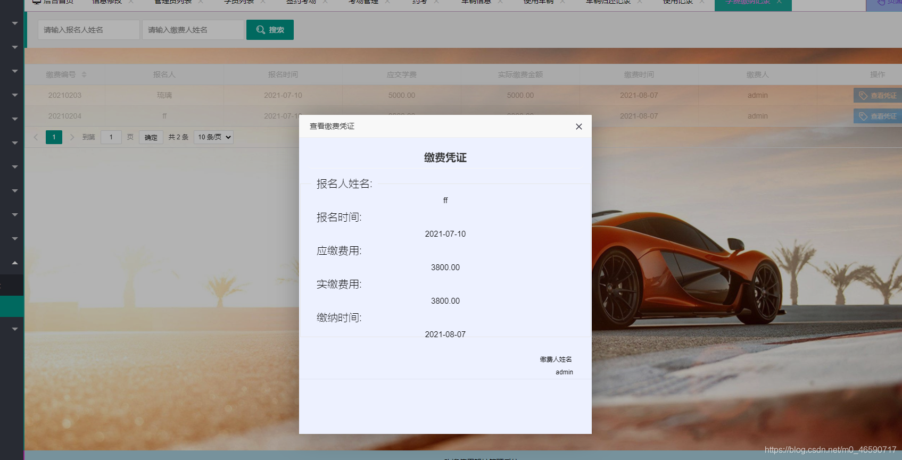Click registrant name value ff in the dialog
The height and width of the screenshot is (460, 902).
point(445,200)
